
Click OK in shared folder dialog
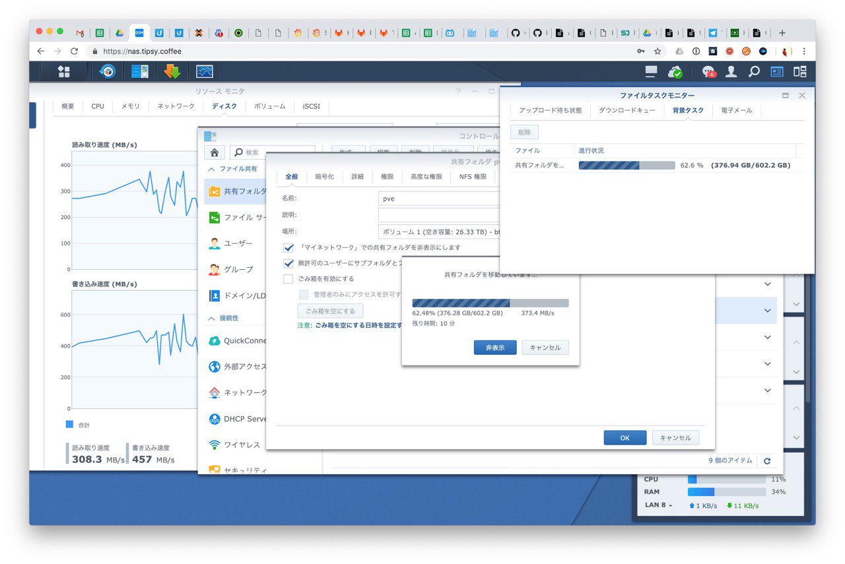pyautogui.click(x=625, y=437)
